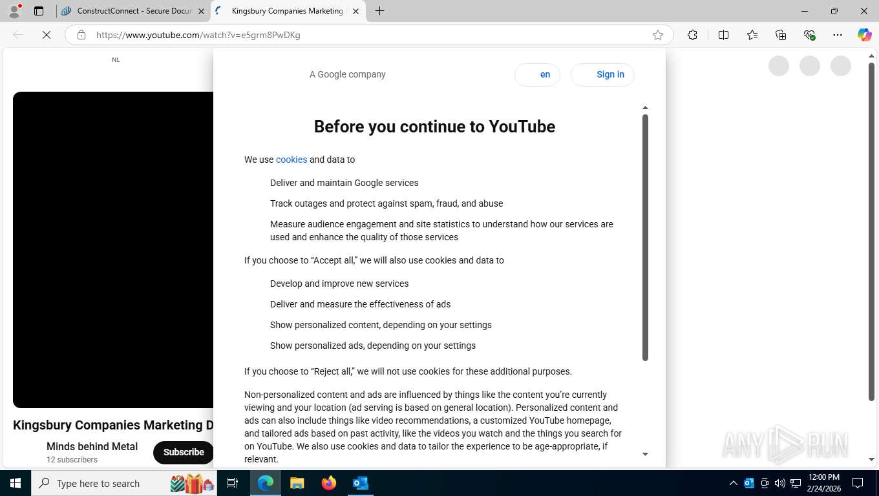Open the Copilot sidebar icon
The width and height of the screenshot is (879, 496).
[x=865, y=35]
